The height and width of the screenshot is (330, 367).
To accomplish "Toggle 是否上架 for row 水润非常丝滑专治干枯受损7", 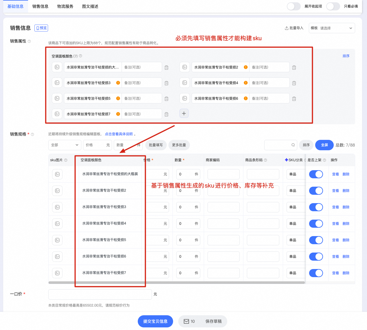I will click(316, 273).
